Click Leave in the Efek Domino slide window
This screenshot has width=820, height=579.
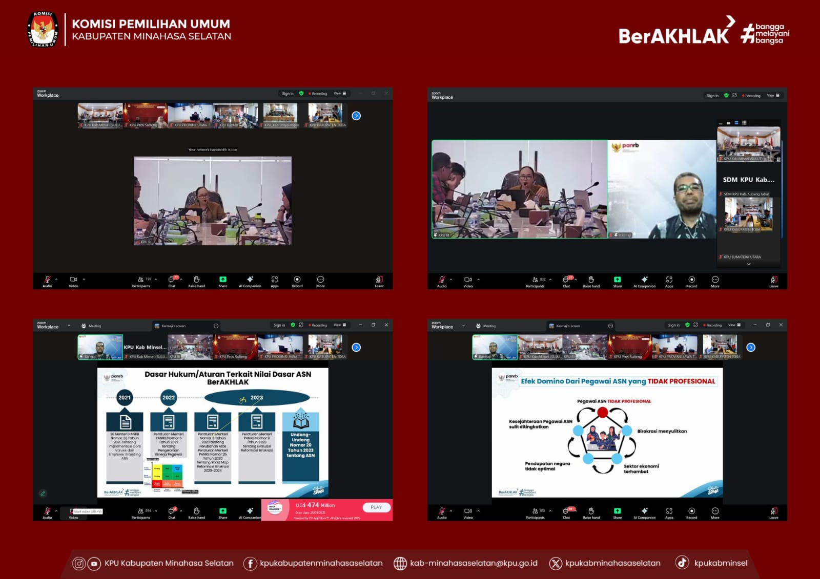(773, 512)
